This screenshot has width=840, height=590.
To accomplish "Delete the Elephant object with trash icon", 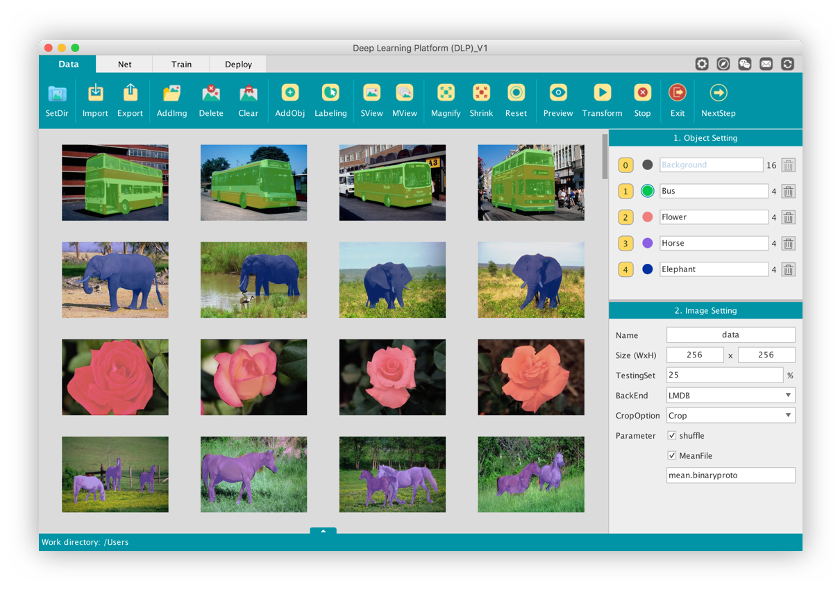I will pos(788,269).
